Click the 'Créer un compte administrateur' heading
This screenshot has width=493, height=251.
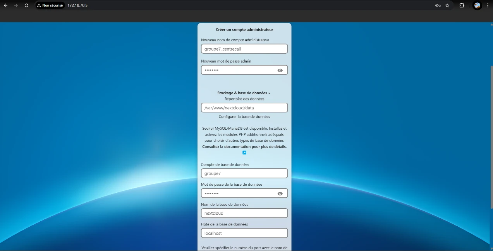[x=244, y=29]
